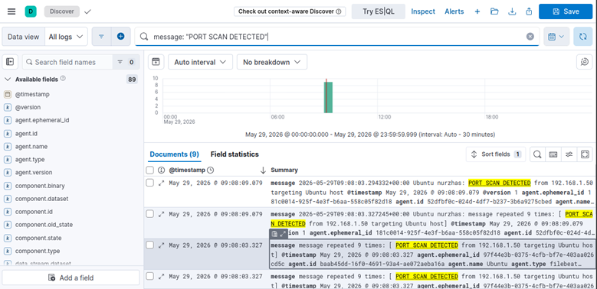Select the first row checkbox for 09:08:09.079

coord(150,183)
